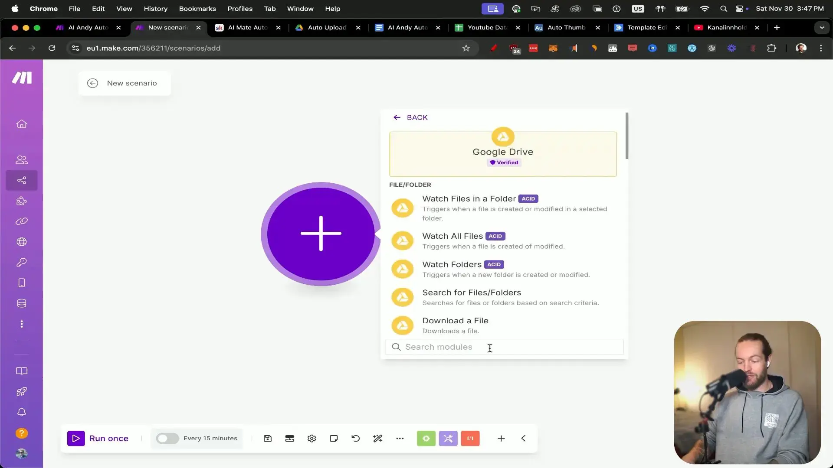The width and height of the screenshot is (833, 468).
Task: Switch to the Auto Upload browser tab
Action: coord(328,28)
